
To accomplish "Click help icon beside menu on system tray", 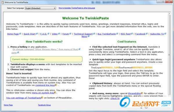I will [x=55, y=93].
